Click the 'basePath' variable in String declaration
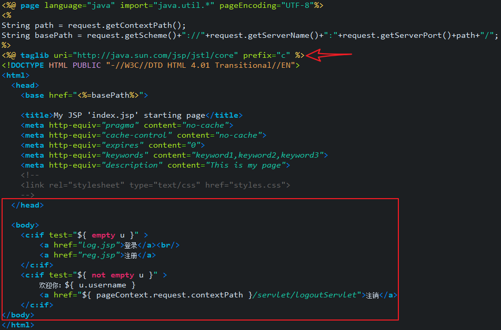The width and height of the screenshot is (501, 330). [x=54, y=35]
